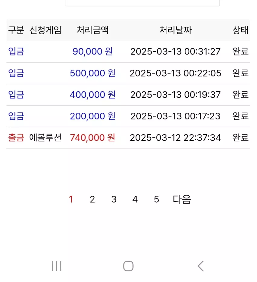Viewport: 257px width, 282px height.
Task: Tap the Android home button icon
Action: (128, 266)
